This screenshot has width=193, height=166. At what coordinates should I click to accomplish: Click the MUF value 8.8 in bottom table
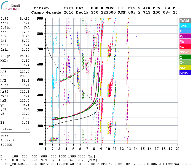15,160
